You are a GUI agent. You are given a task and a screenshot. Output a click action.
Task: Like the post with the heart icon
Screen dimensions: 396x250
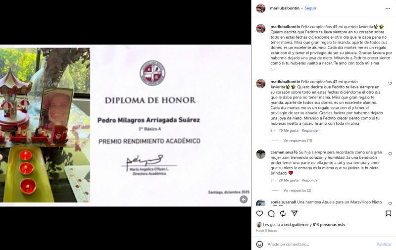pos(259,214)
